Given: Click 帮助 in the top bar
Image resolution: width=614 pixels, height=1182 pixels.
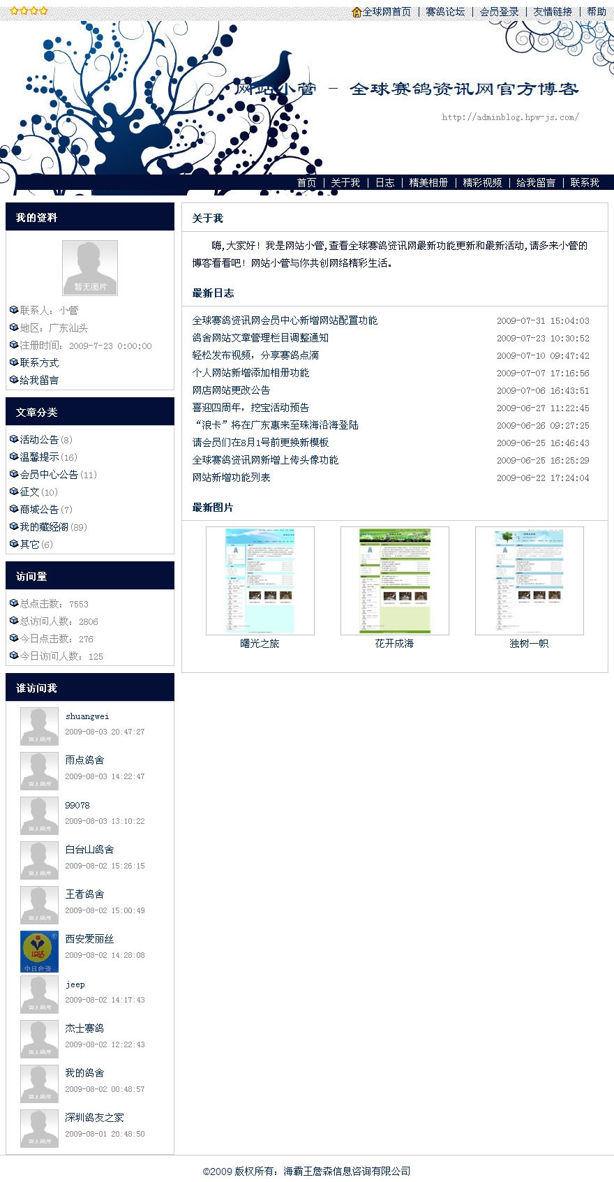Looking at the screenshot, I should (x=597, y=12).
